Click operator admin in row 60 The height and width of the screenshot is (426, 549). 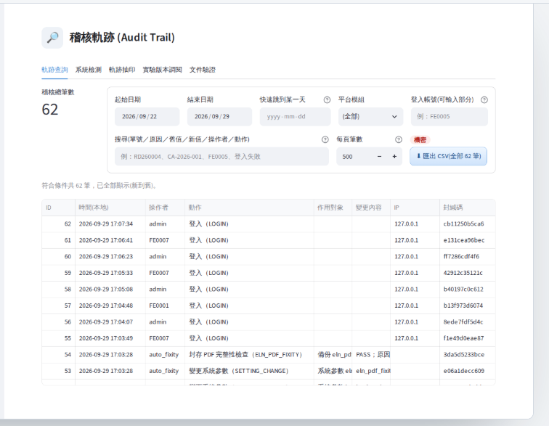point(158,257)
